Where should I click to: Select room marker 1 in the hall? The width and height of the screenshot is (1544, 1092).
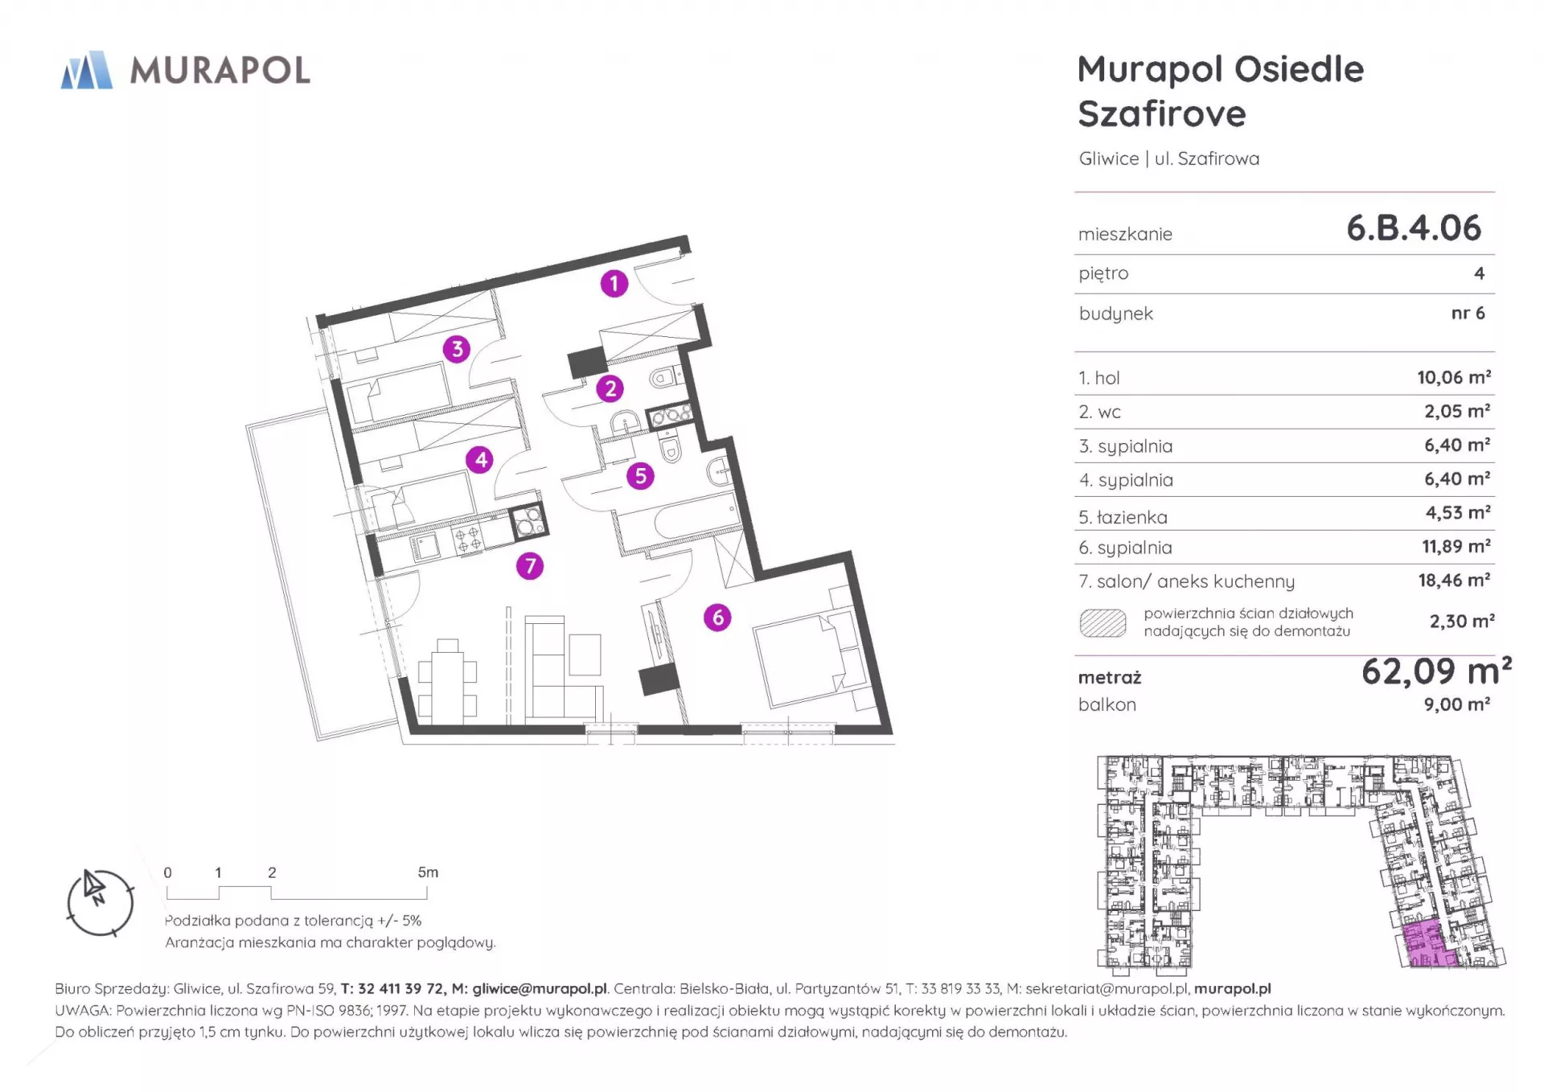pyautogui.click(x=614, y=283)
